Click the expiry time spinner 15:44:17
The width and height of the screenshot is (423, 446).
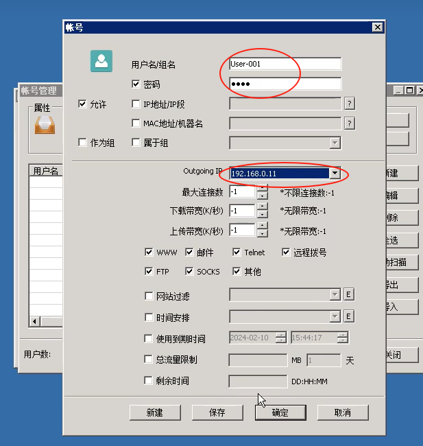(x=343, y=338)
